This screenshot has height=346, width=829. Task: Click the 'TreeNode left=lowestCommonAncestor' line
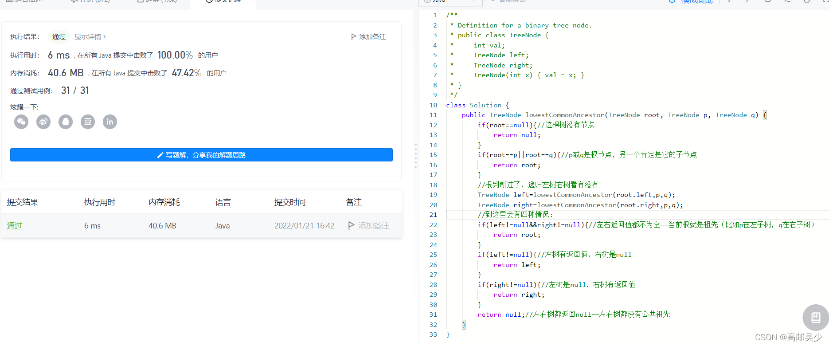click(x=576, y=195)
